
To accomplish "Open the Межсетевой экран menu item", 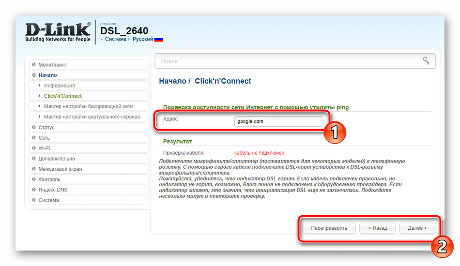I will point(89,169).
